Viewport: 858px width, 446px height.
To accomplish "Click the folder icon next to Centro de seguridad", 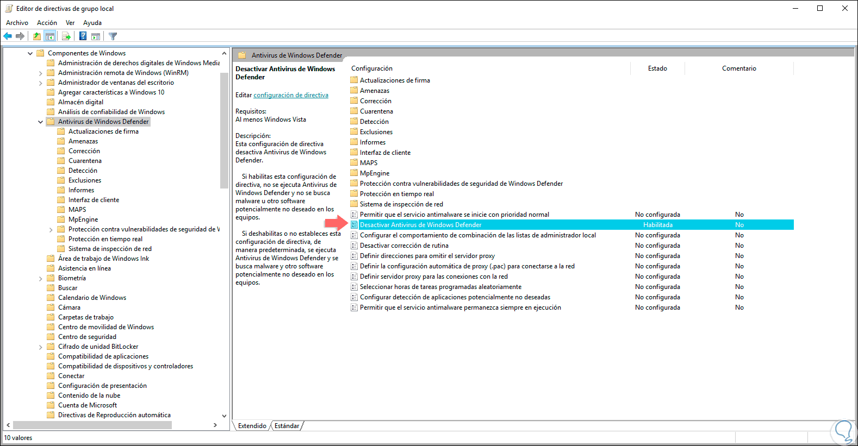I will 51,337.
